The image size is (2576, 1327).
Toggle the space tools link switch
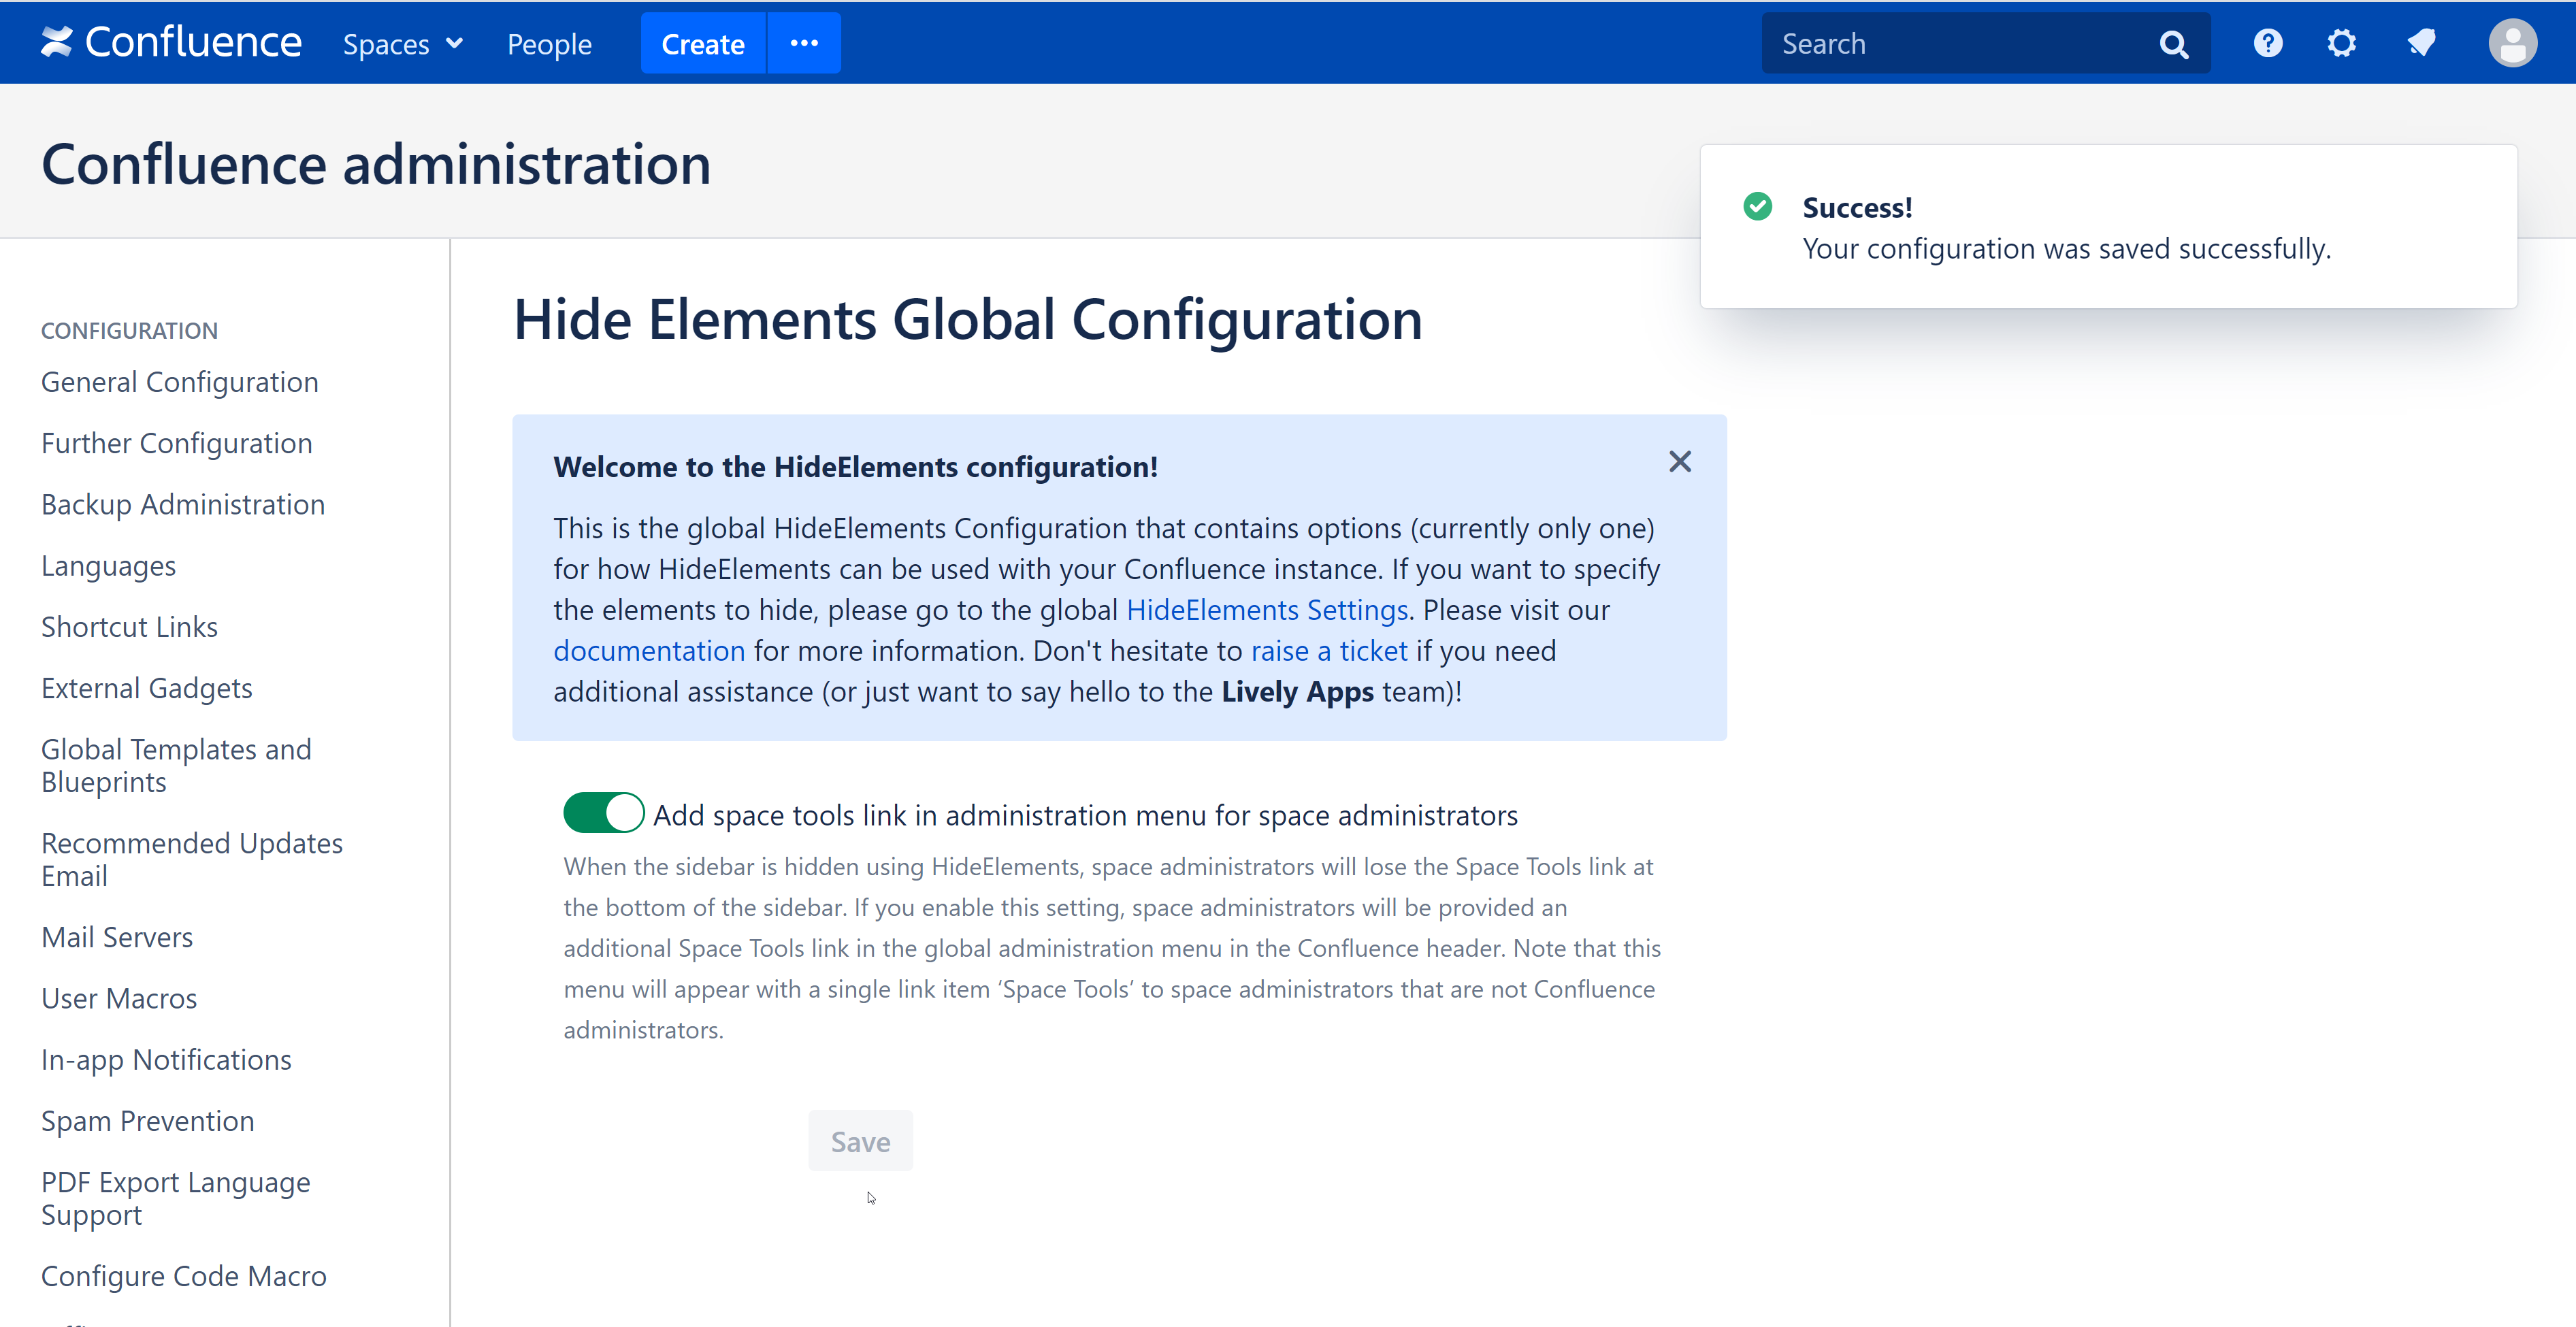pyautogui.click(x=604, y=813)
